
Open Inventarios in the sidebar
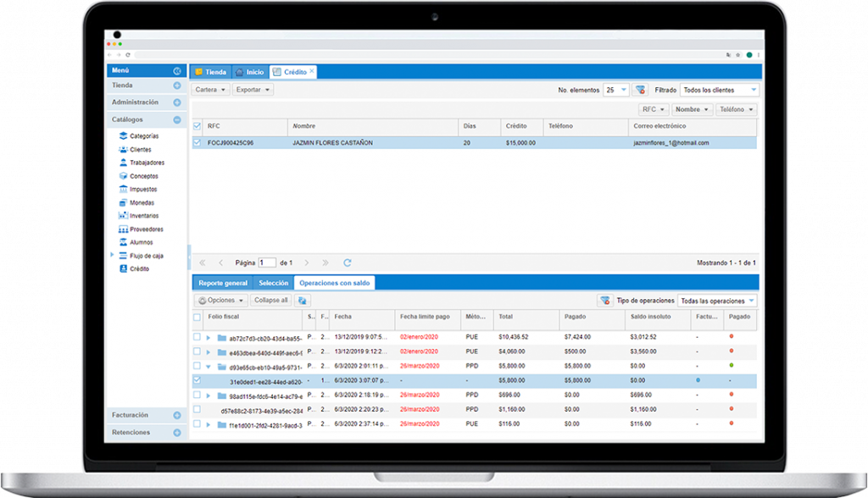(124, 216)
